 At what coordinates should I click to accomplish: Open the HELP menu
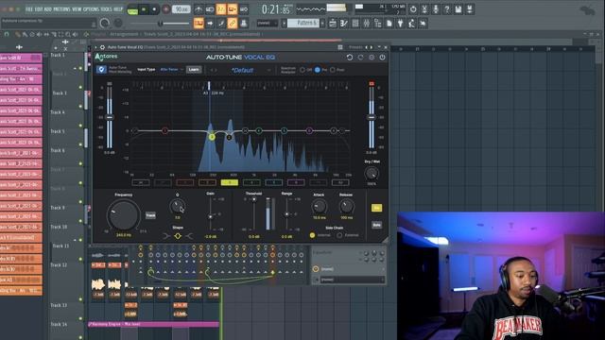[x=118, y=8]
